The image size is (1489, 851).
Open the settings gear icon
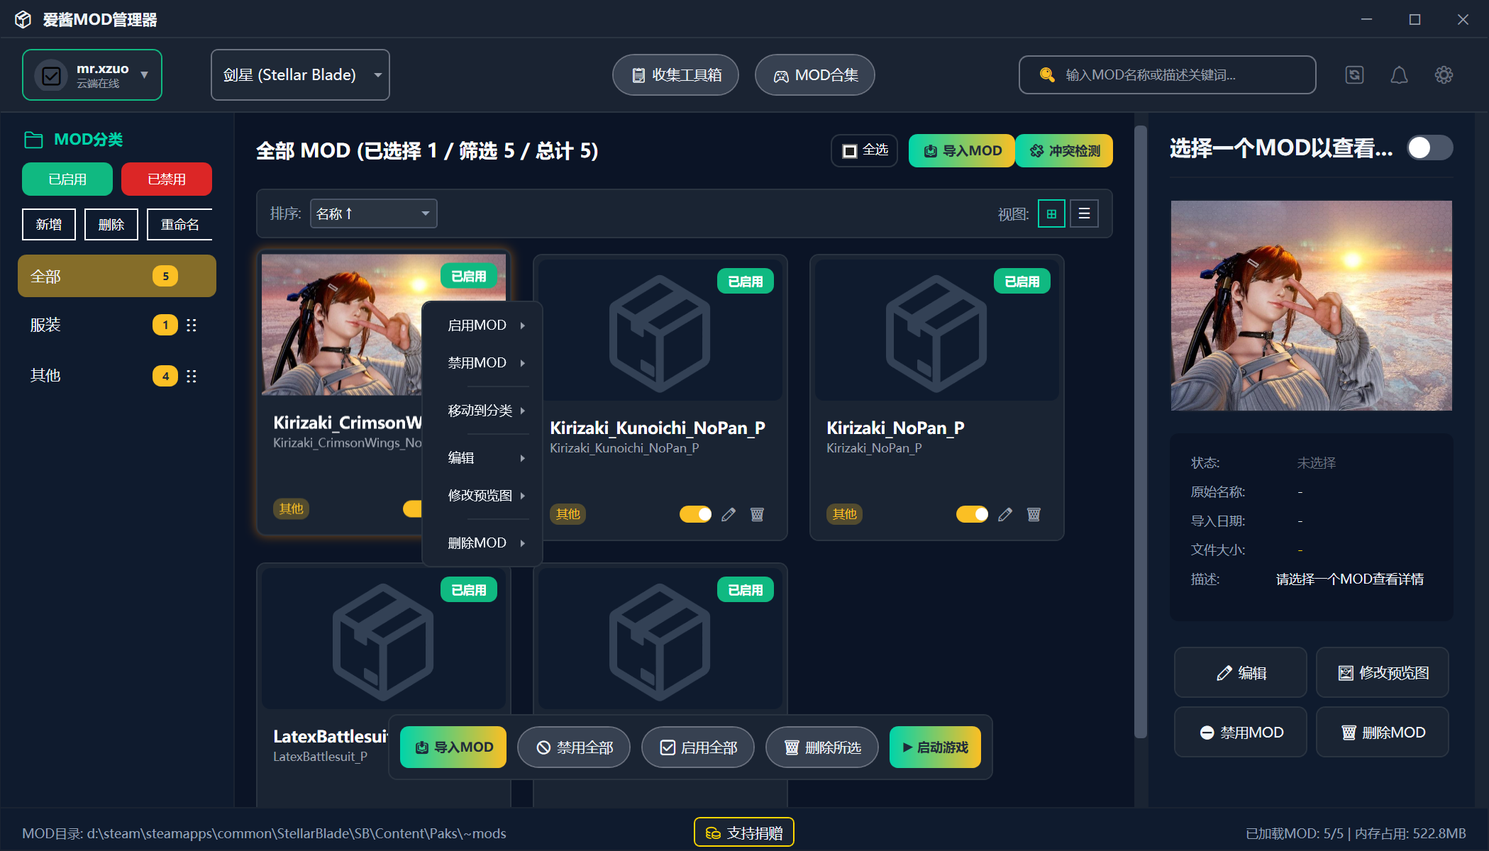pos(1444,74)
